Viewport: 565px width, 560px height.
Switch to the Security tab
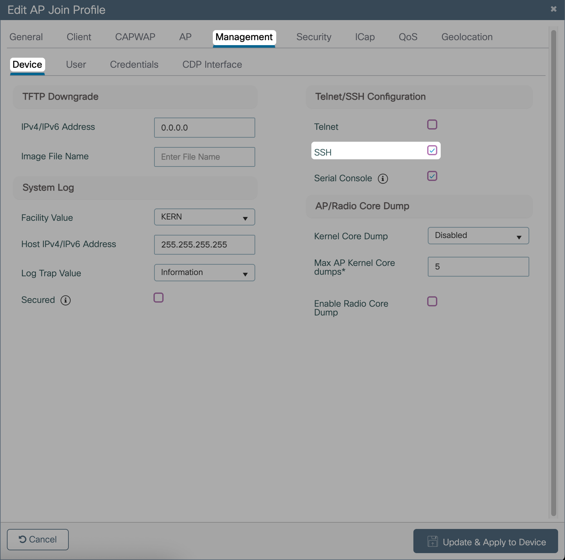point(314,37)
